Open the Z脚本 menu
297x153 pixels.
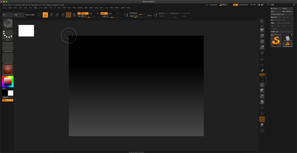tap(123, 8)
